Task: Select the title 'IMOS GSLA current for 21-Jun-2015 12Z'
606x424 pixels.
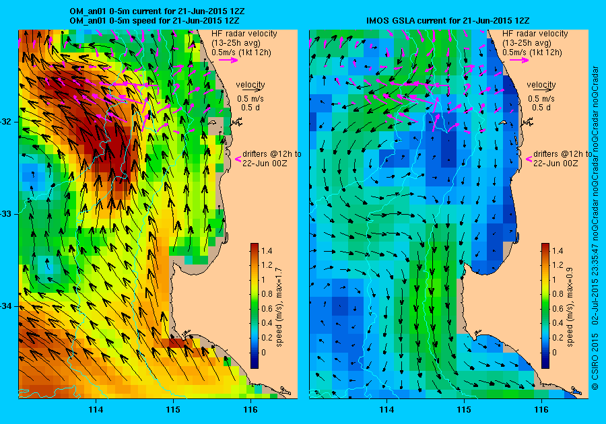Action: (x=448, y=20)
